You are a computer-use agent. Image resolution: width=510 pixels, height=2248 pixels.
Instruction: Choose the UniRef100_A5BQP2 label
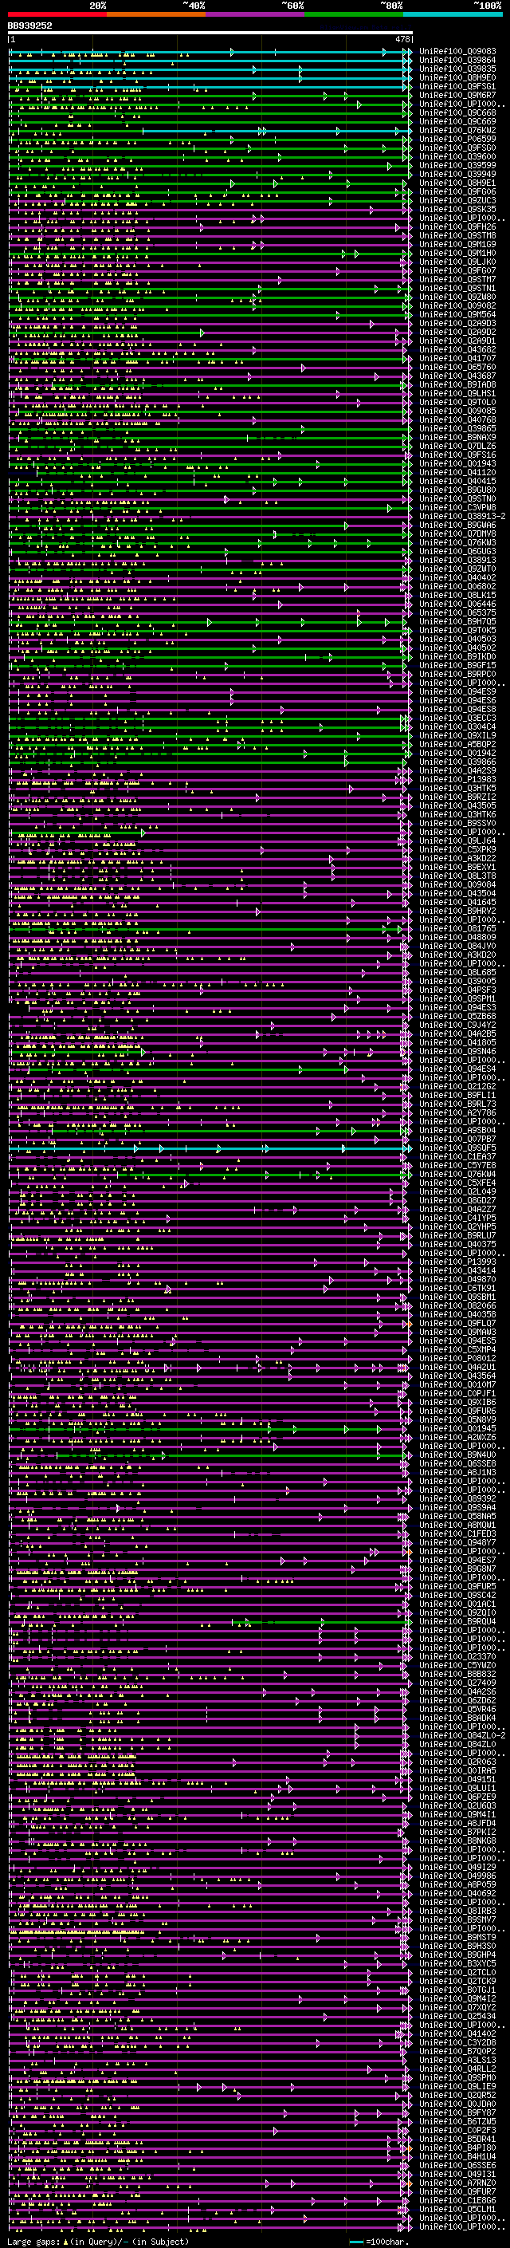(x=457, y=744)
